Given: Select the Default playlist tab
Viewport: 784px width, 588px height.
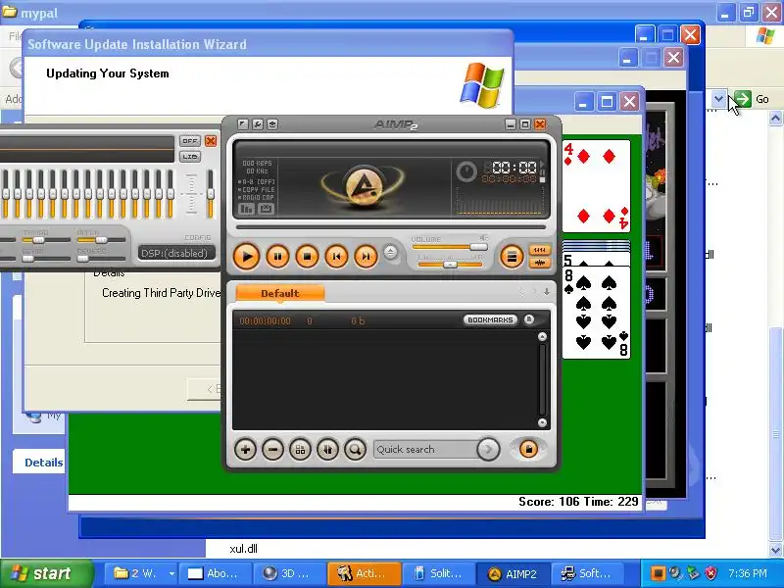Looking at the screenshot, I should coord(280,293).
